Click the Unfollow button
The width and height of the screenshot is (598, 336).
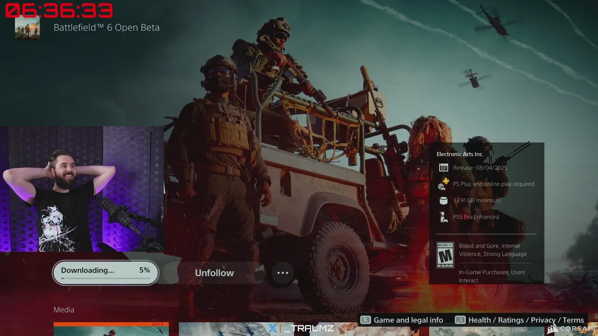tap(214, 273)
